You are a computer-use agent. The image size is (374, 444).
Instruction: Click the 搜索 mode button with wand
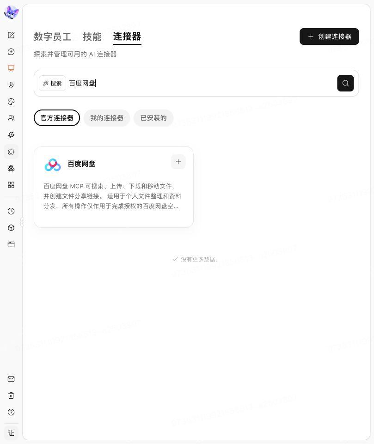tap(52, 83)
